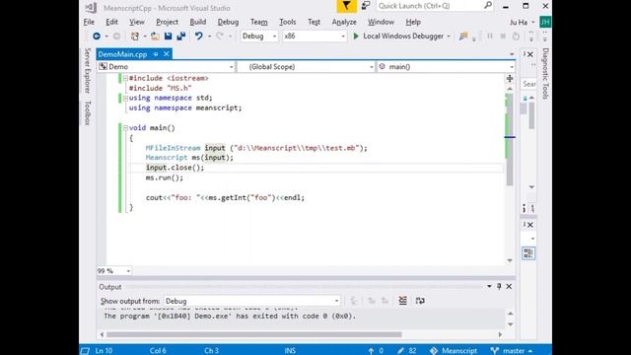Collapse the using namespace block
This screenshot has height=355, width=631.
[125, 98]
